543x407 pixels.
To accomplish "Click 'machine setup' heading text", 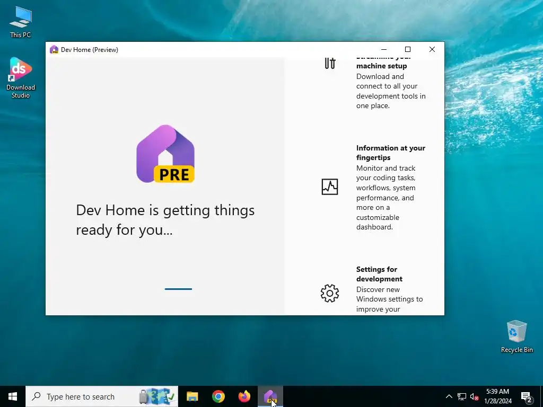I will 382,66.
